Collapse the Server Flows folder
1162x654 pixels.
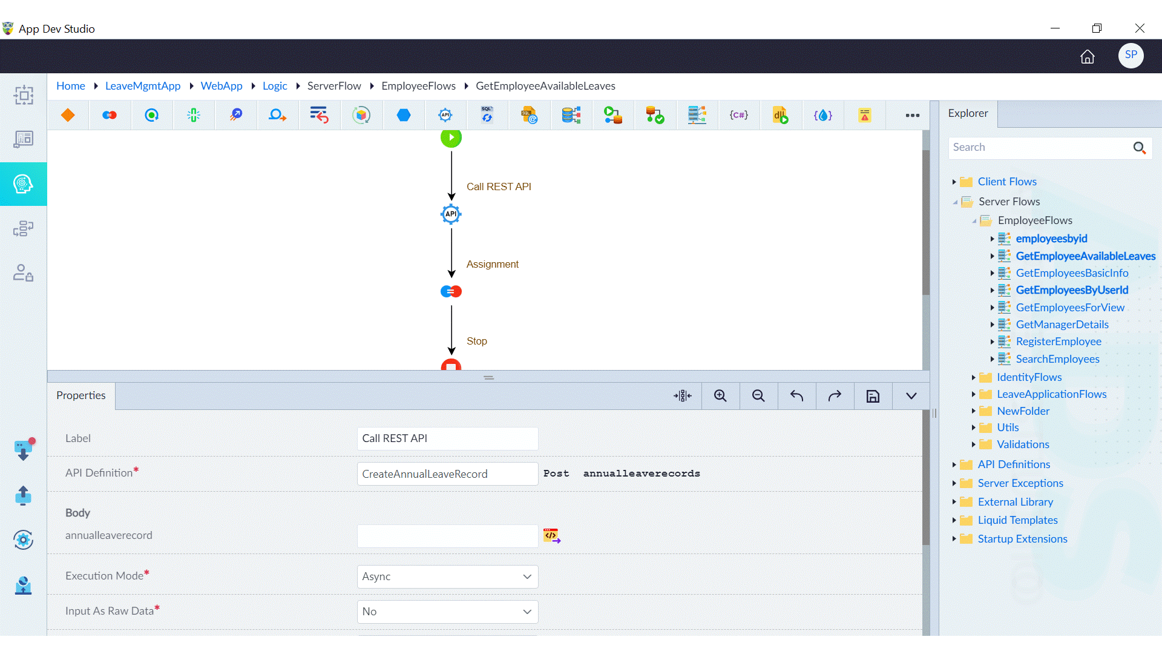pyautogui.click(x=955, y=202)
